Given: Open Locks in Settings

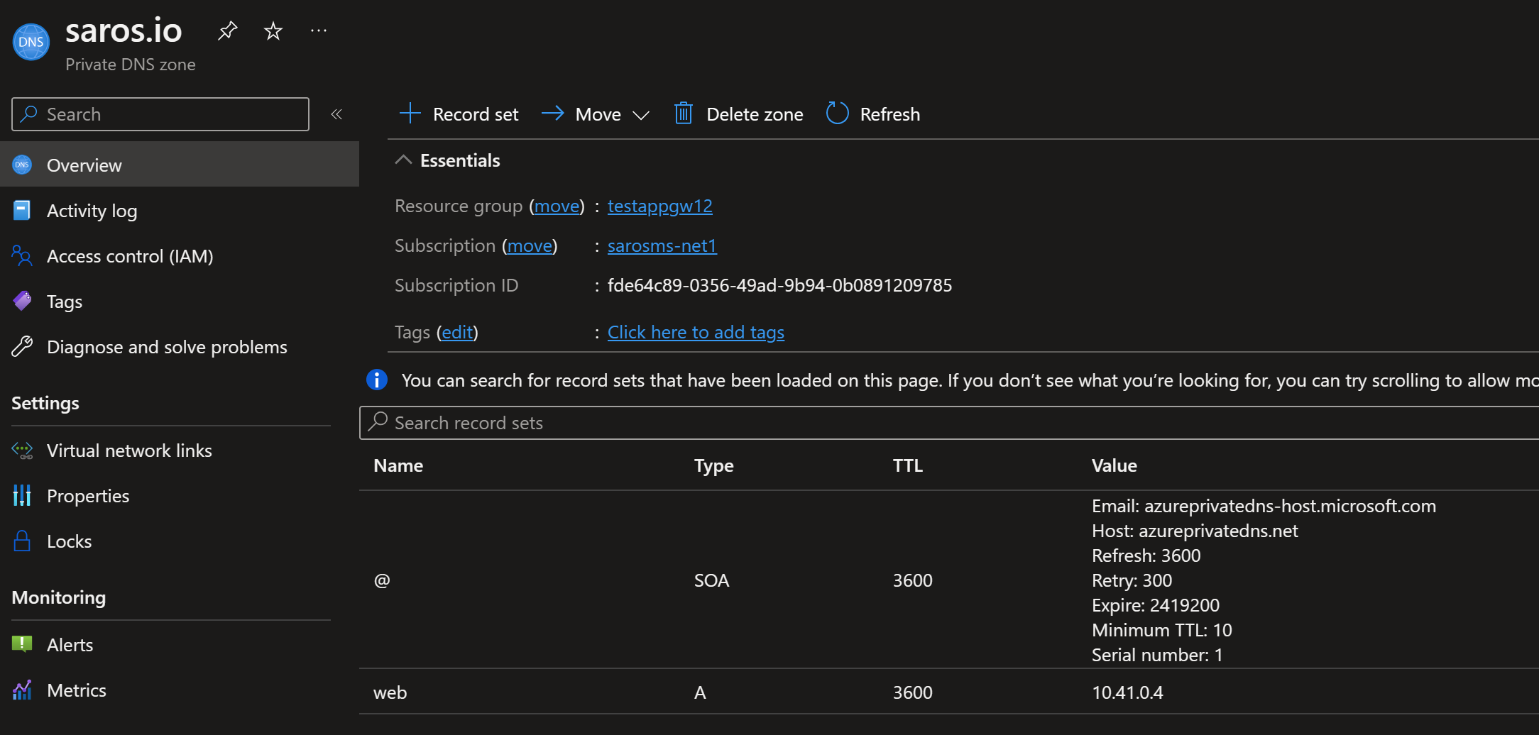Looking at the screenshot, I should pyautogui.click(x=70, y=541).
